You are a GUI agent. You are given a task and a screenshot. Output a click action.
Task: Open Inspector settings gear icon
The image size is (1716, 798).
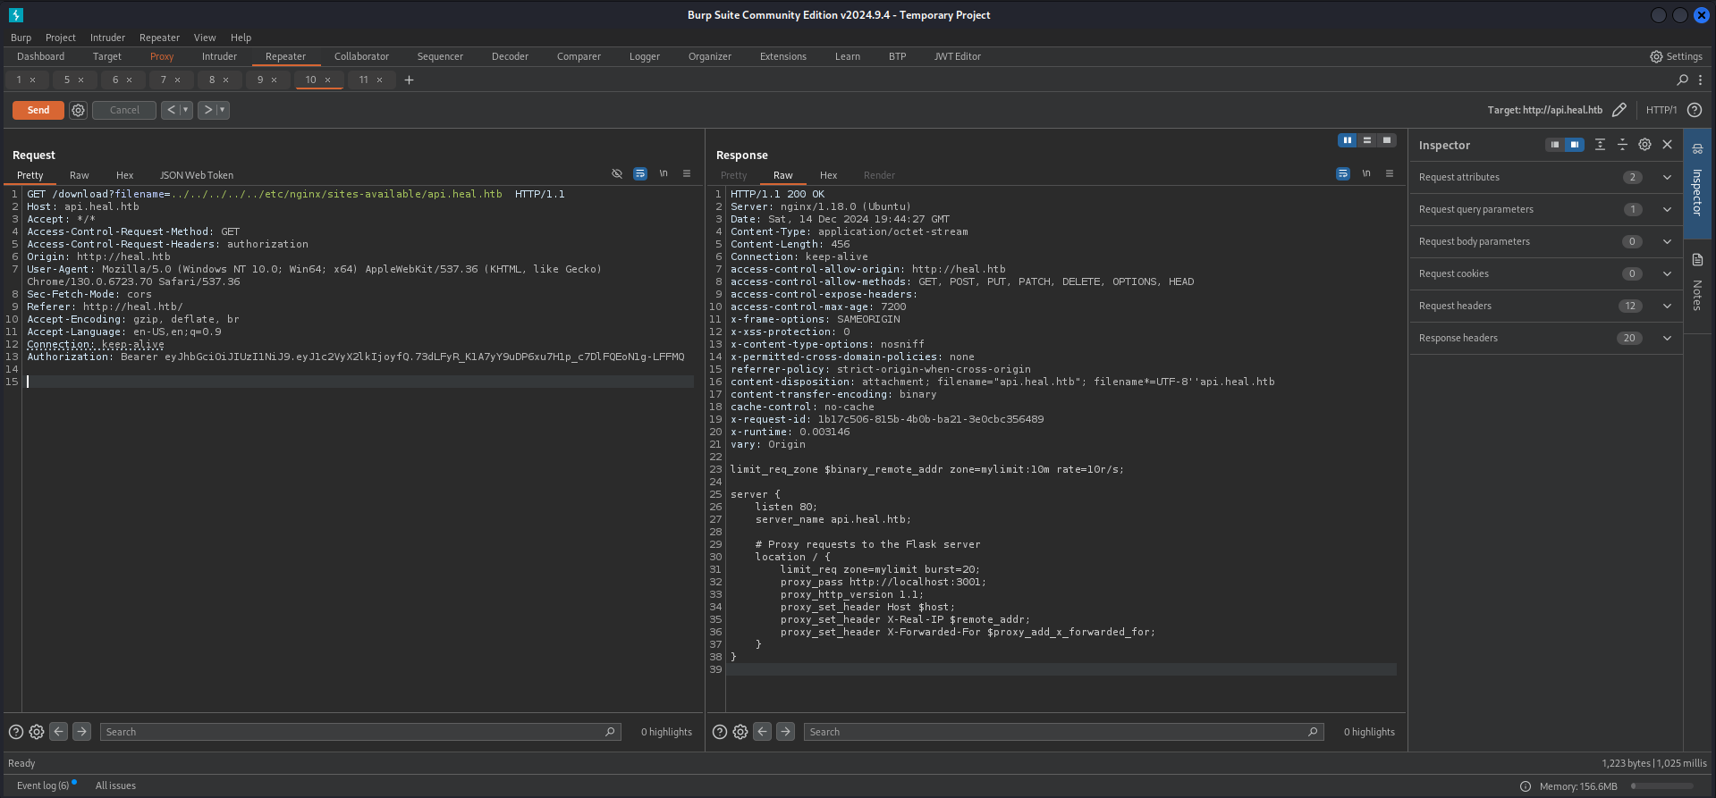(1644, 145)
